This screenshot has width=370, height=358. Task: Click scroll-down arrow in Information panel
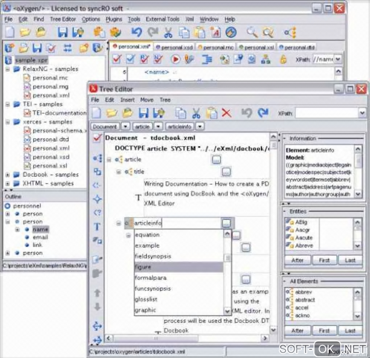tap(358, 194)
